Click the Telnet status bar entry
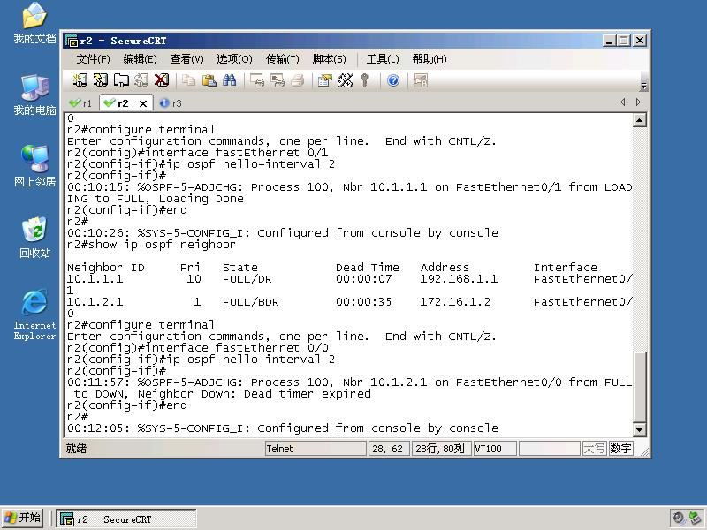Screen dimensions: 707x530 [x=315, y=449]
